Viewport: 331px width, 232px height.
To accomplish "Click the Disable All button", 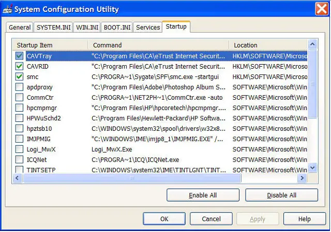I will [x=281, y=195].
